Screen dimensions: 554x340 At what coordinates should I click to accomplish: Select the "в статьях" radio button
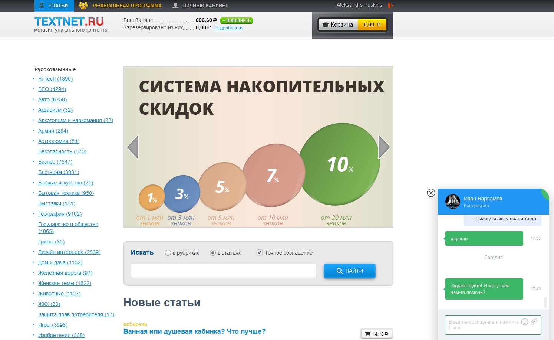coord(213,253)
